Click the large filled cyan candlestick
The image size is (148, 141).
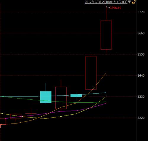pos(46,97)
